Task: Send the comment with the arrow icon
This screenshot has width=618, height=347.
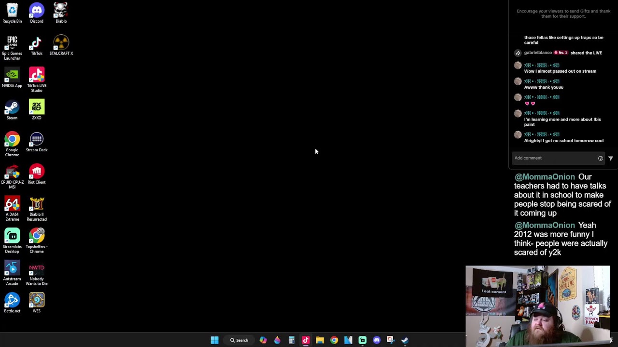Action: [611, 158]
